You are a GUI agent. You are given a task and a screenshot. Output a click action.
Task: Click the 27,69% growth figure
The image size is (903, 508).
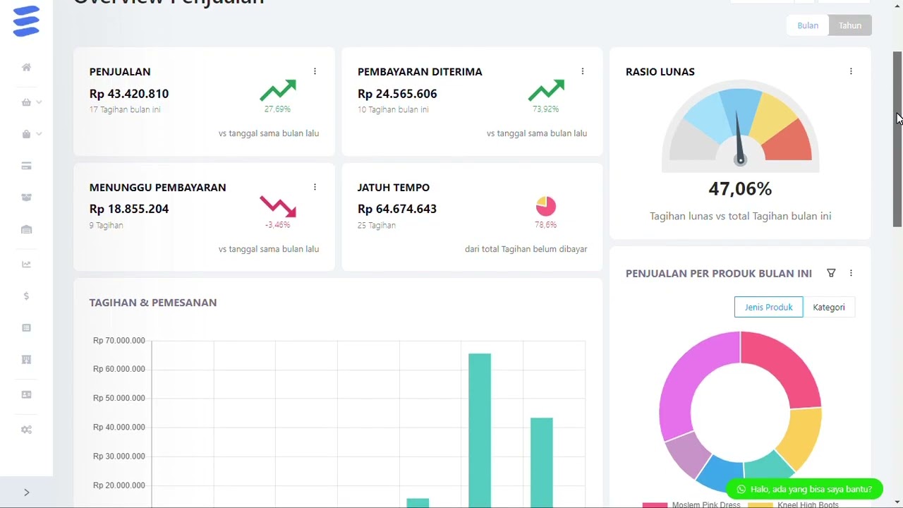(x=277, y=109)
